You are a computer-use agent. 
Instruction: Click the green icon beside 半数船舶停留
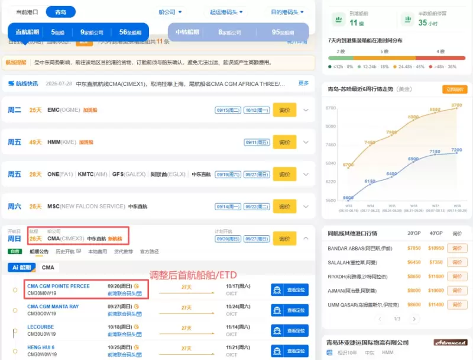click(x=408, y=20)
